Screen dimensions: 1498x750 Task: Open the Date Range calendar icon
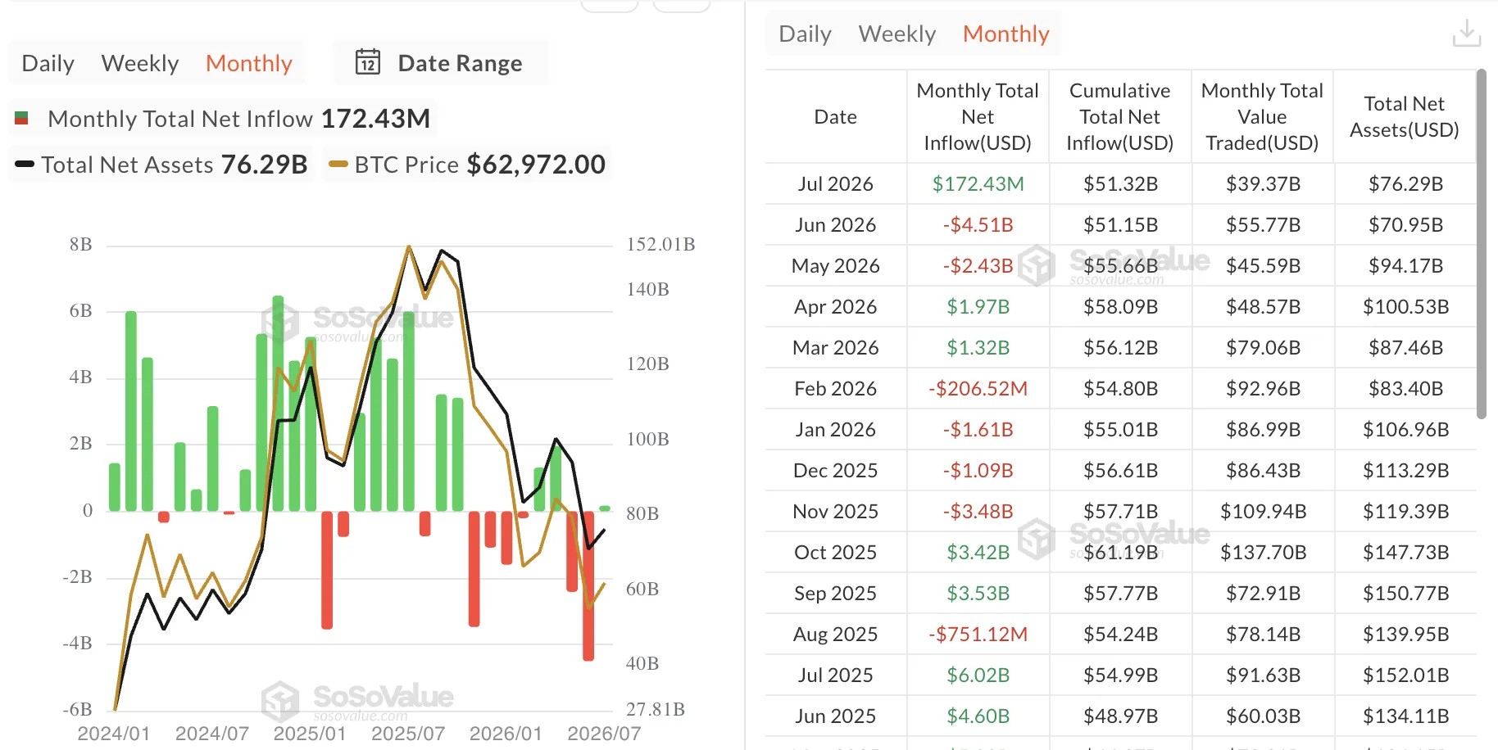(368, 62)
